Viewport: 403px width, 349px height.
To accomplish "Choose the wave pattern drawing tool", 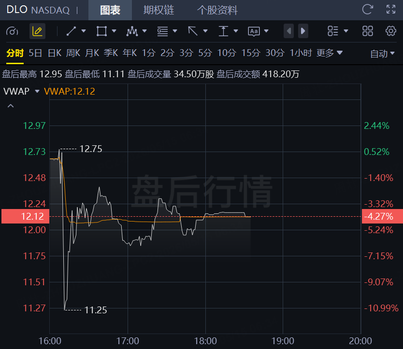I will pos(132,31).
